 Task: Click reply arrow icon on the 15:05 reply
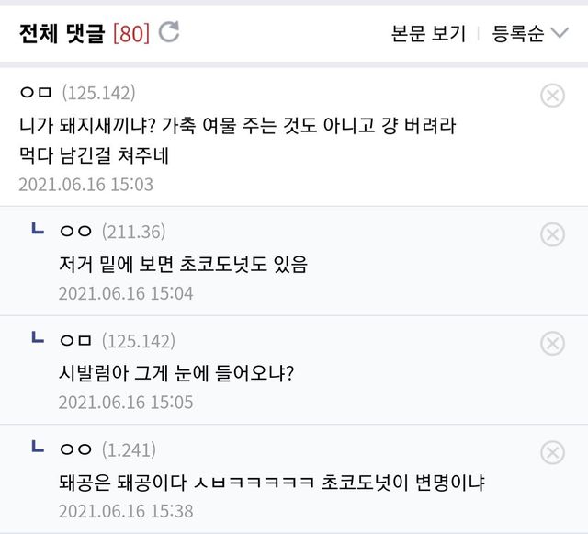(38, 339)
